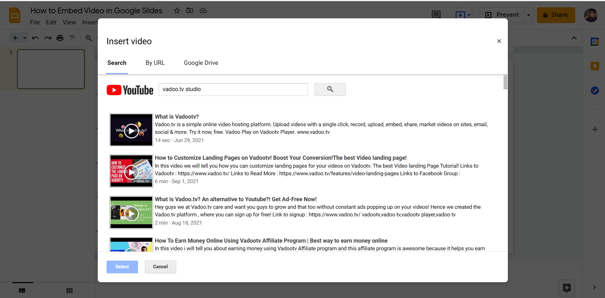Image resolution: width=605 pixels, height=298 pixels.
Task: Close the Insert video dialog
Action: 499,41
